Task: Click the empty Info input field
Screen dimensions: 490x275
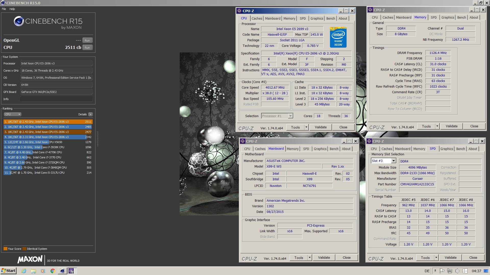Action: [56, 99]
